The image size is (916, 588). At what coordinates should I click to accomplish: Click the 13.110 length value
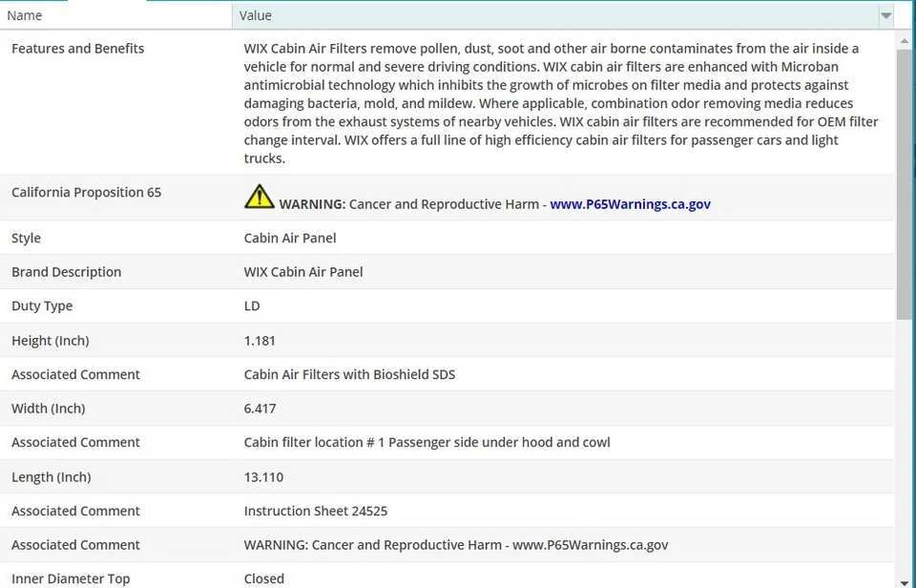pyautogui.click(x=263, y=477)
